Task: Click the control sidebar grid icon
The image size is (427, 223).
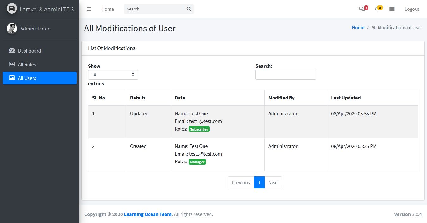Action: click(392, 9)
